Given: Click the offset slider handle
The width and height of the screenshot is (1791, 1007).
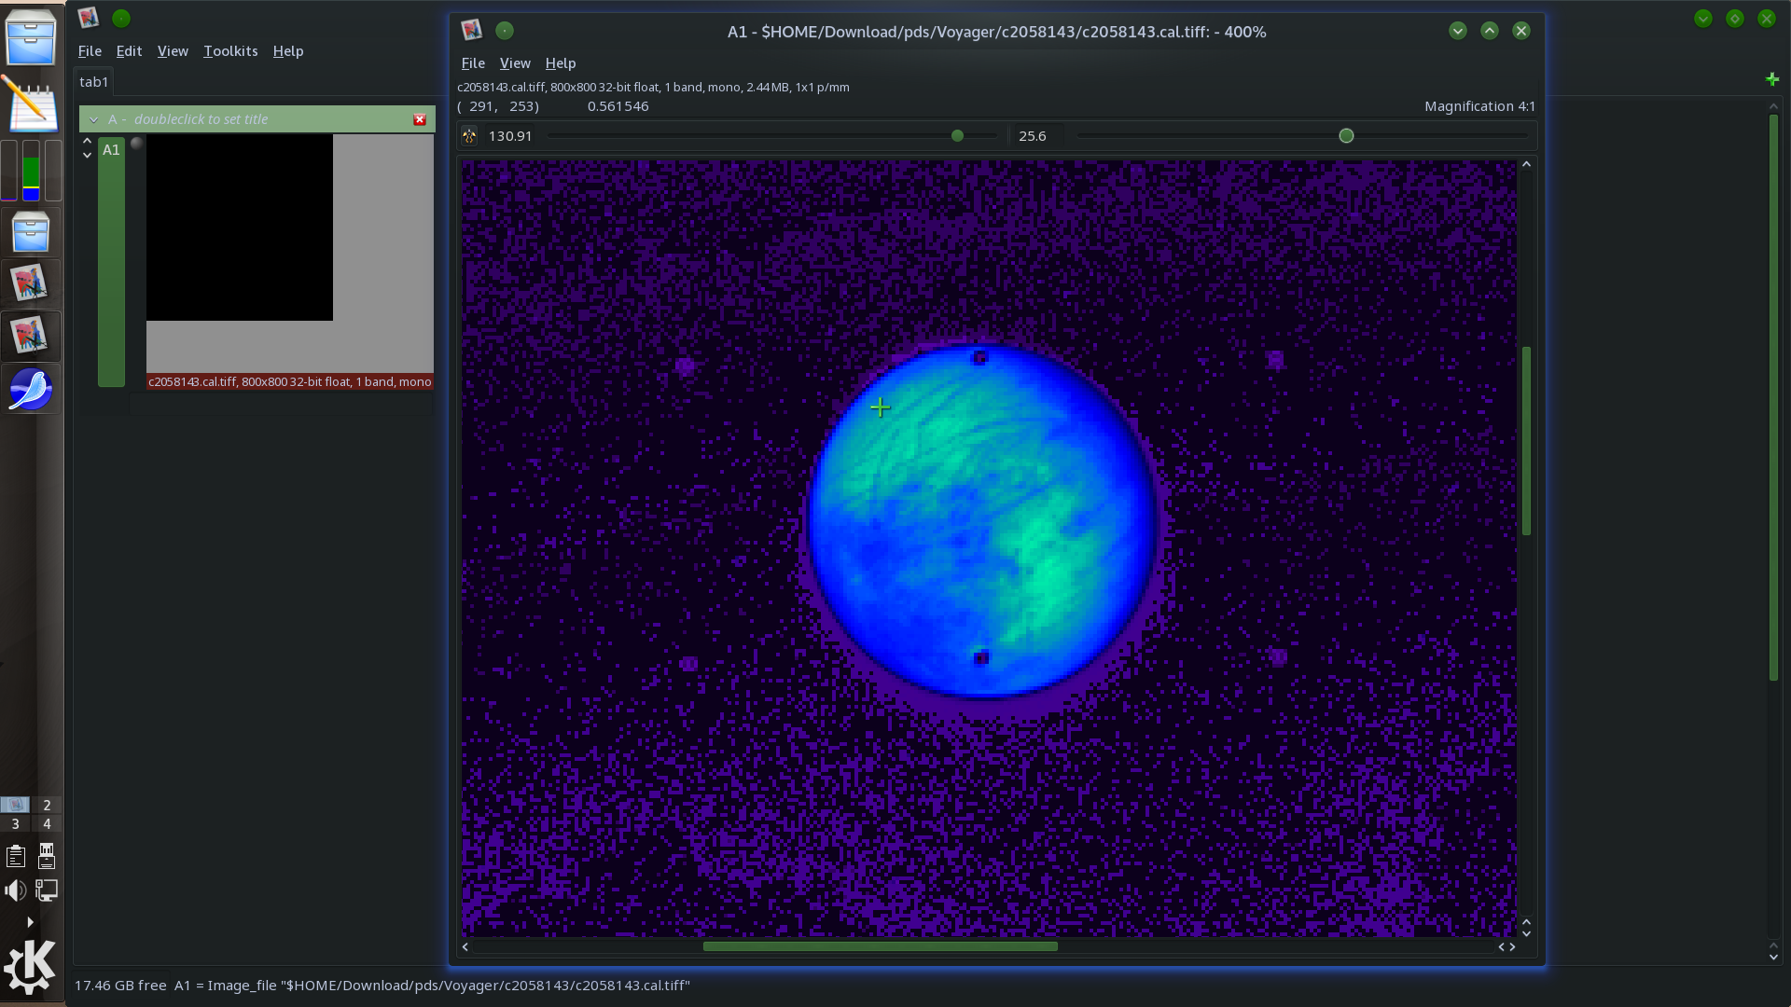Looking at the screenshot, I should point(1346,136).
